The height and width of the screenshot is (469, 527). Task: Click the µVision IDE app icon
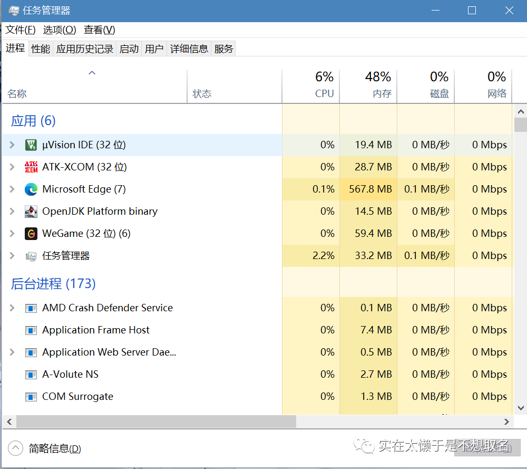[31, 145]
